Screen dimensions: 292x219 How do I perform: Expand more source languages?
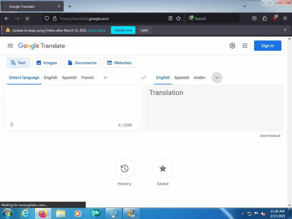[x=106, y=78]
